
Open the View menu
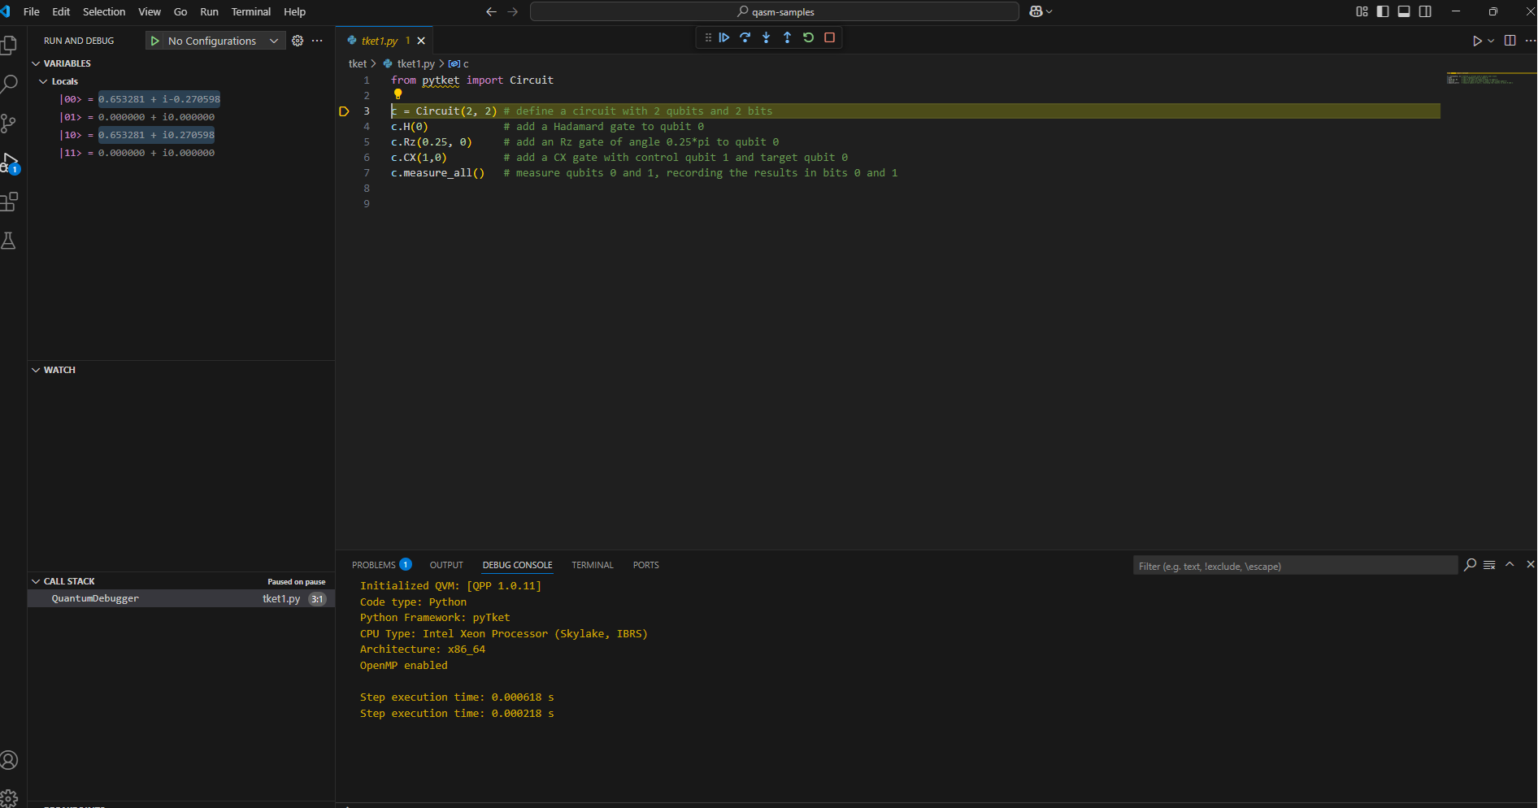click(x=150, y=11)
